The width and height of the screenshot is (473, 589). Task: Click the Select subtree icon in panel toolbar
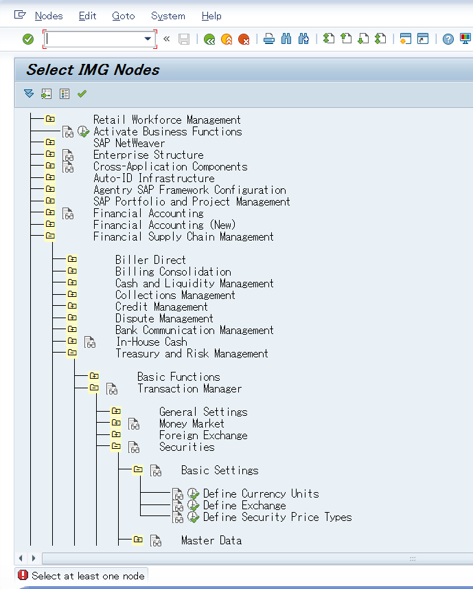click(46, 94)
